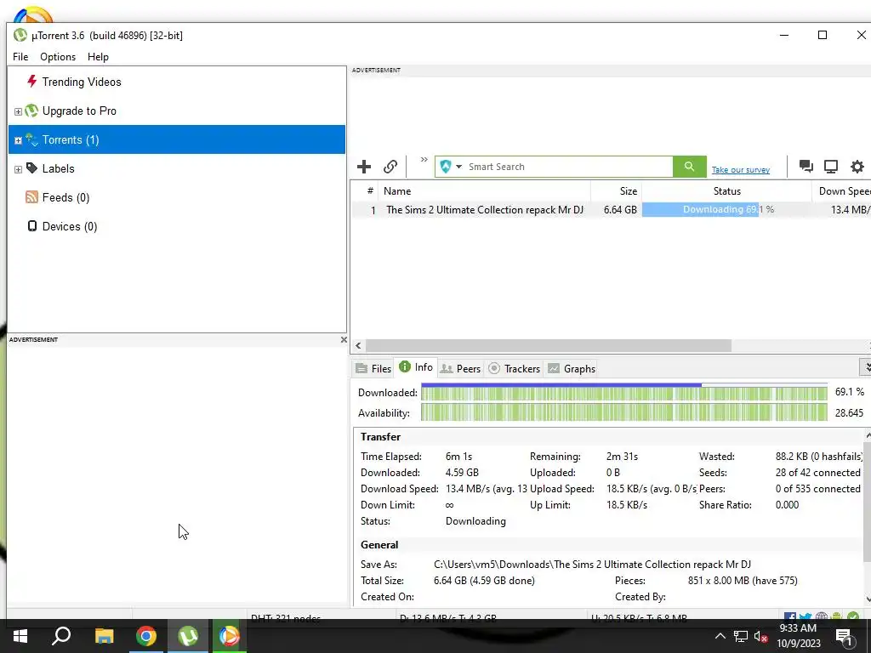
Task: Click the horizontal scrollbar of torrent list
Action: point(549,345)
